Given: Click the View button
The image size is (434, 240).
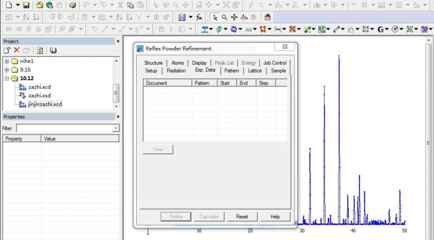Looking at the screenshot, I should coord(158,149).
